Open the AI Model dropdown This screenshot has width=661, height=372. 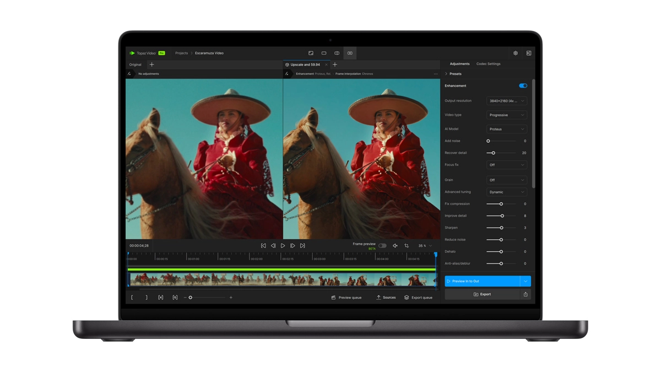coord(506,128)
